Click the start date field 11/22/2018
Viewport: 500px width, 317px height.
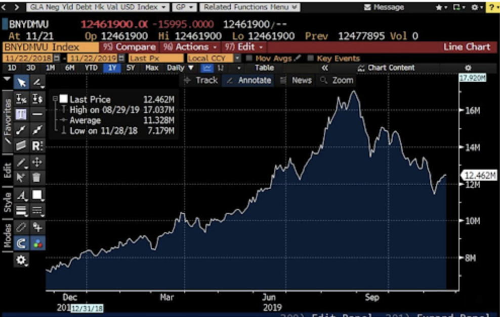28,58
